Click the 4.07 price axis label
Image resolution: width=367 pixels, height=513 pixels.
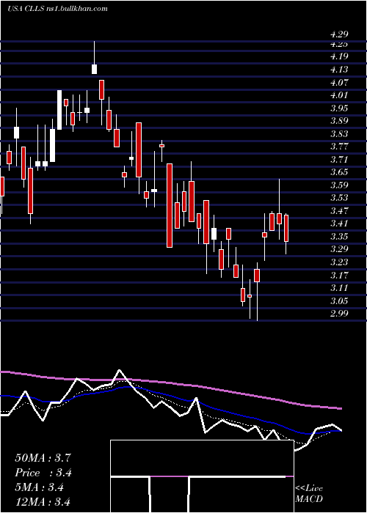pyautogui.click(x=339, y=82)
